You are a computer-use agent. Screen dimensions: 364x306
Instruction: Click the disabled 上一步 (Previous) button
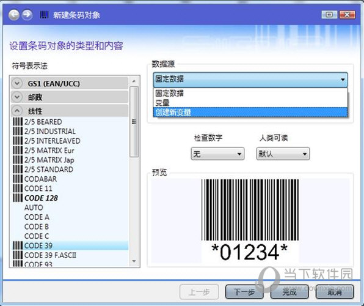[x=199, y=292]
